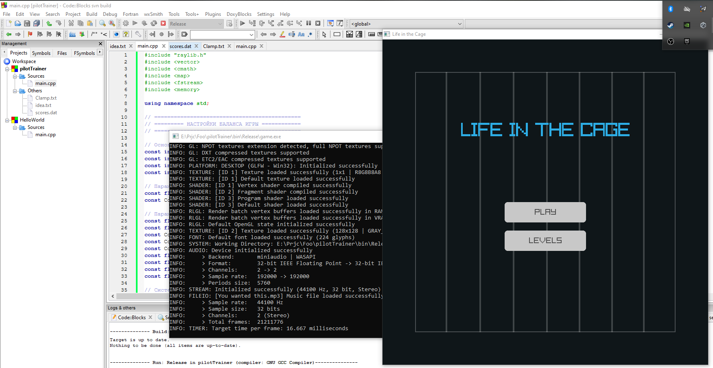Click the PLAY button in the game
713x368 pixels.
(x=545, y=212)
